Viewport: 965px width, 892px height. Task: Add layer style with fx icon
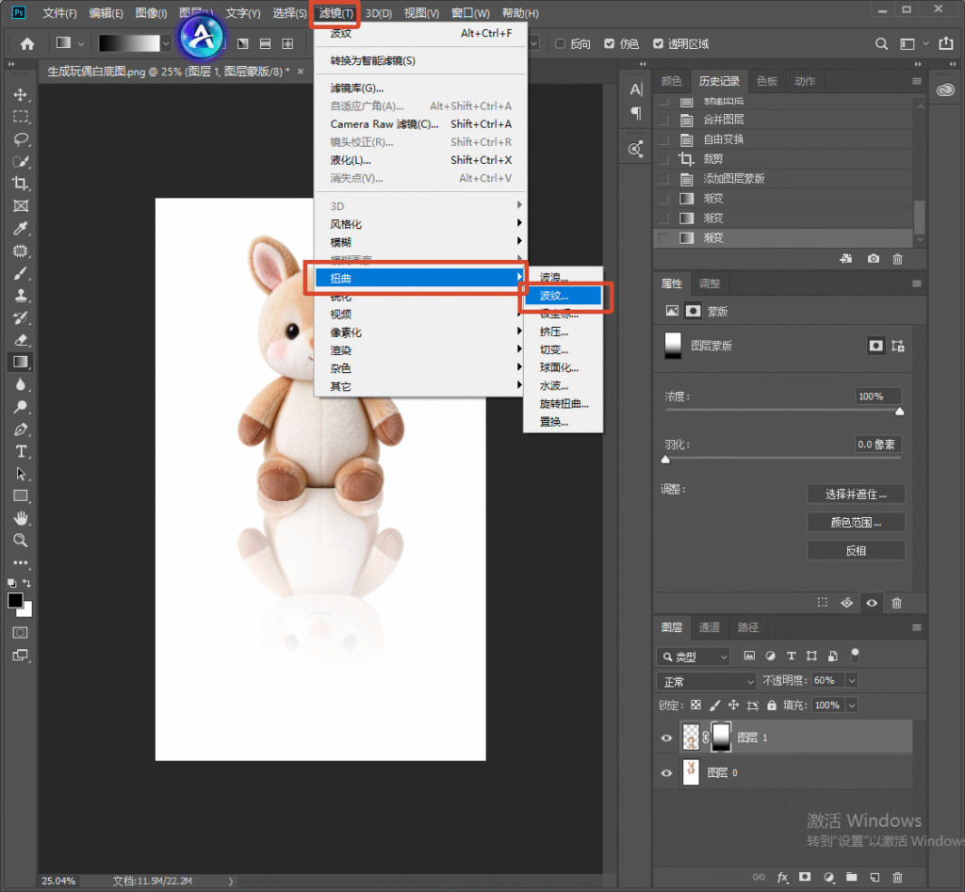[782, 877]
